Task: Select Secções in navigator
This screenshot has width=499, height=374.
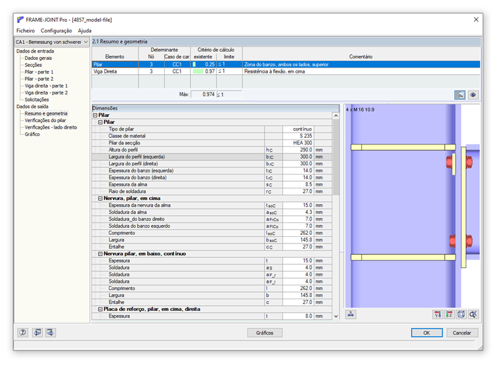Action: click(33, 65)
